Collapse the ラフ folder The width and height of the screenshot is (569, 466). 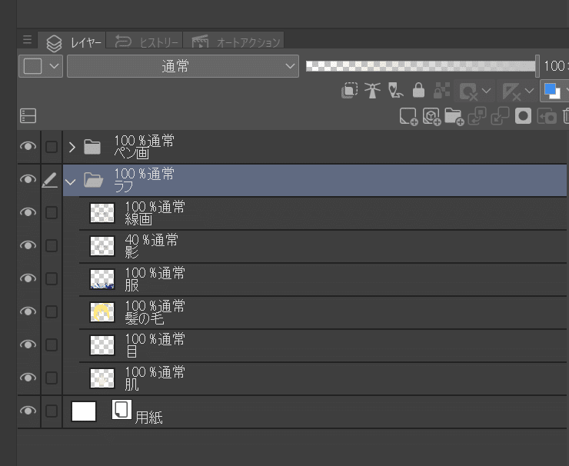click(x=71, y=181)
